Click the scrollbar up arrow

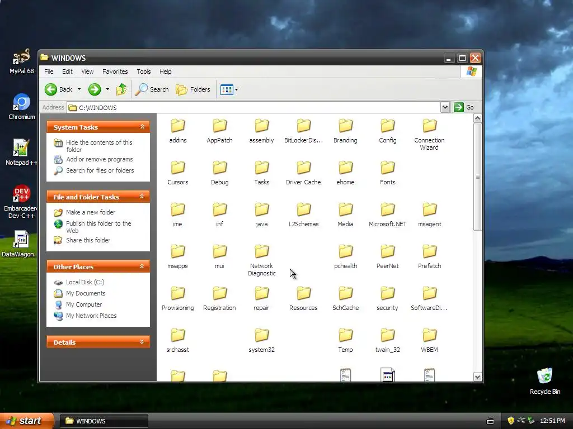(x=477, y=118)
